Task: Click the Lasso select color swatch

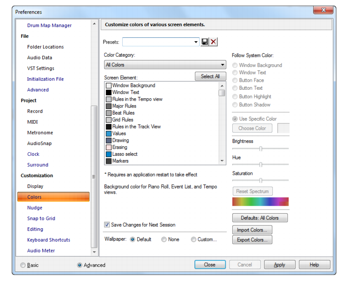Action: [109, 154]
